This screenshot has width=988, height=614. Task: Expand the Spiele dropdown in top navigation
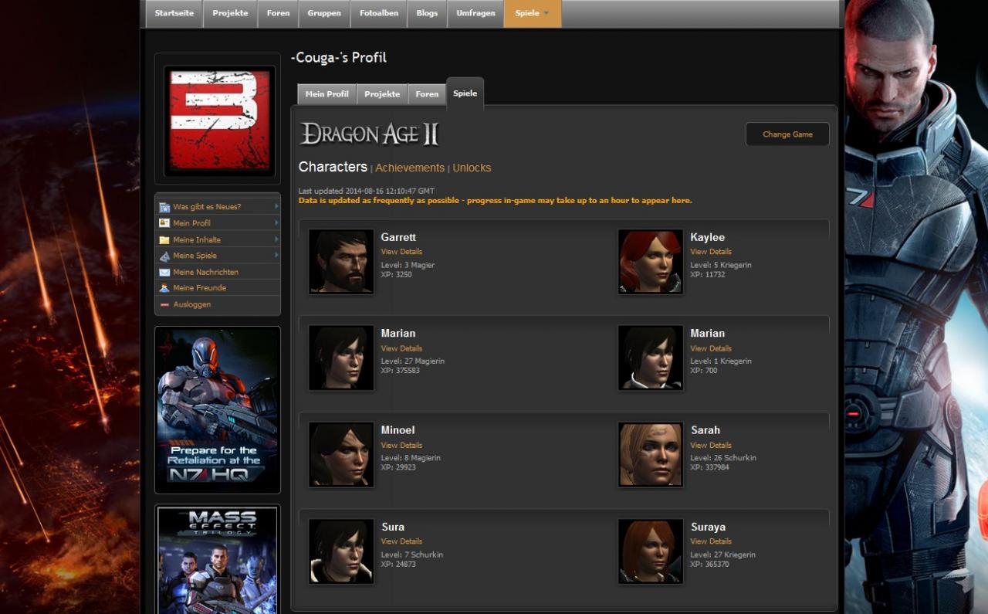533,13
